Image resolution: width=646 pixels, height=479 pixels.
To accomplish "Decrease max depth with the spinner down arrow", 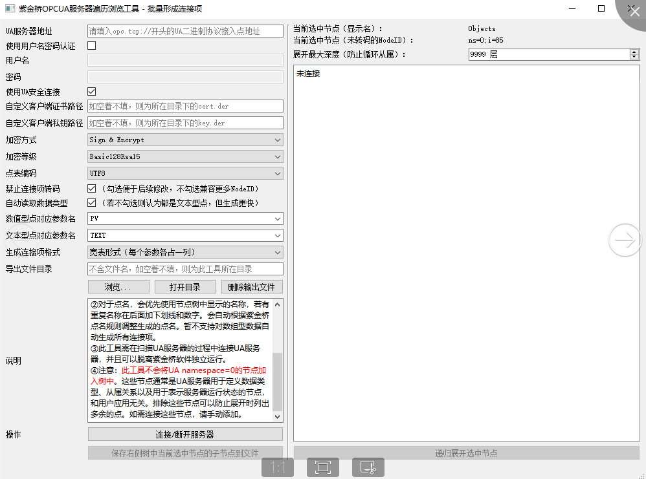I will (634, 57).
